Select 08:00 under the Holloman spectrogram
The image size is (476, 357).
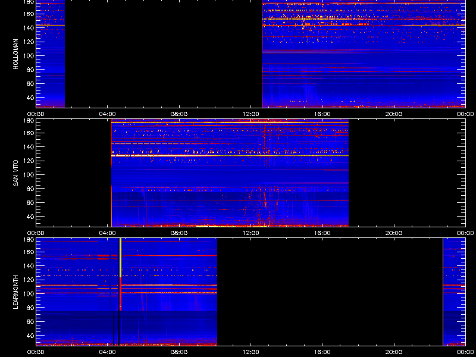(x=179, y=114)
